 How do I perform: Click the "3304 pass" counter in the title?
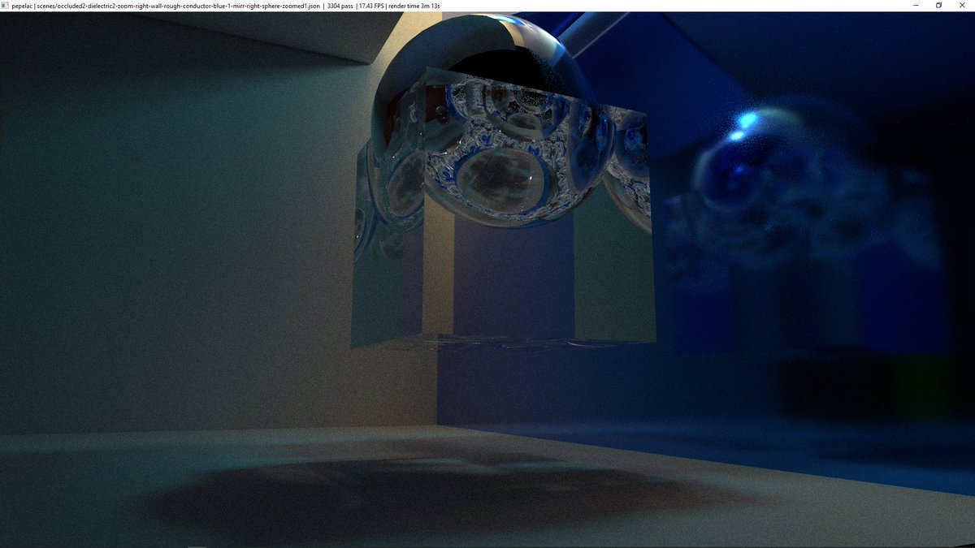pyautogui.click(x=336, y=5)
